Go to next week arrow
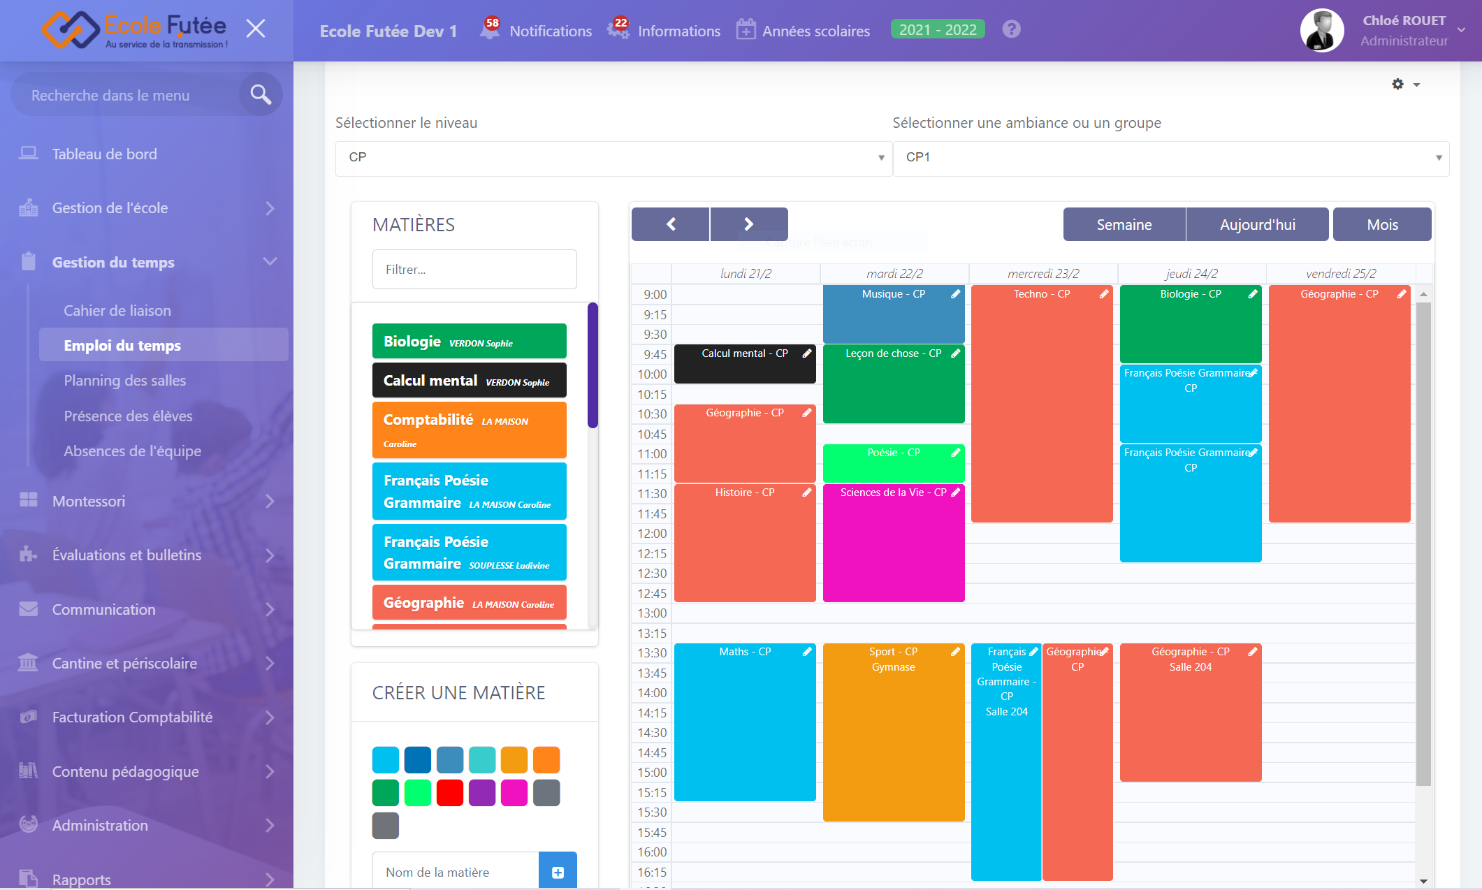 (749, 224)
